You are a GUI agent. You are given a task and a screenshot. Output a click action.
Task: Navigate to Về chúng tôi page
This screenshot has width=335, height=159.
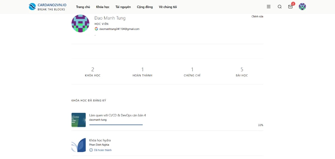(x=168, y=7)
